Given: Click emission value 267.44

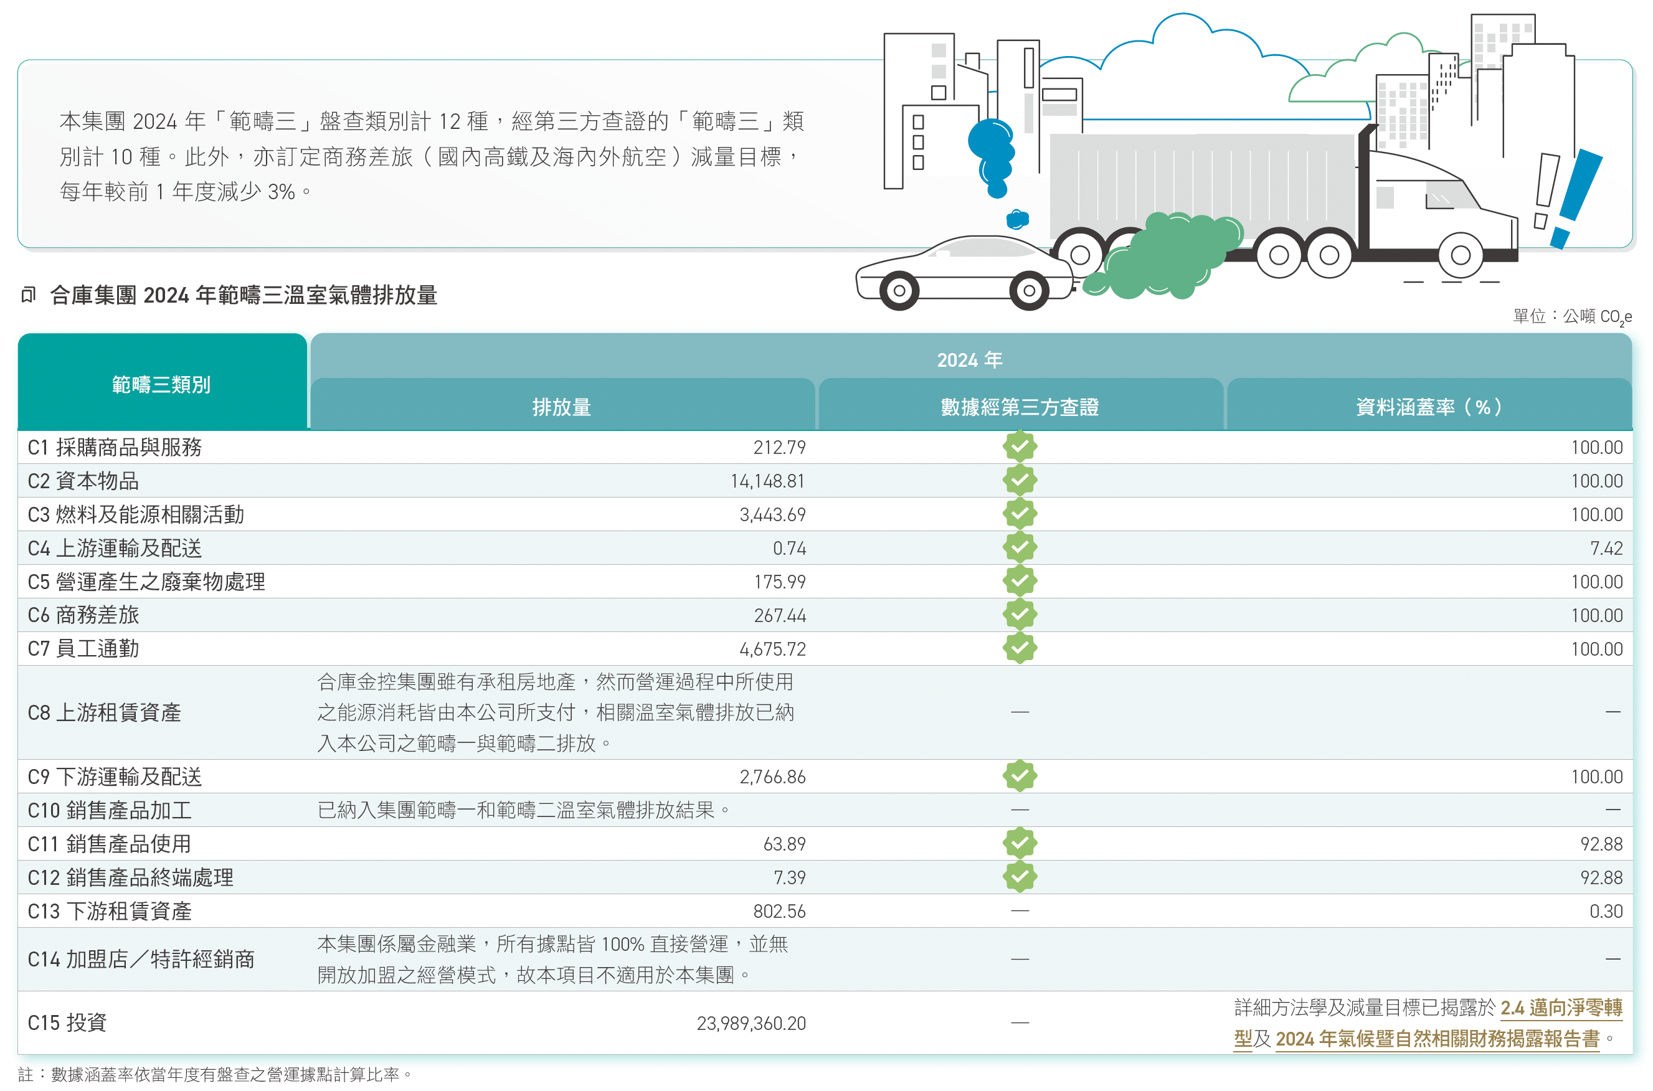Looking at the screenshot, I should (780, 615).
